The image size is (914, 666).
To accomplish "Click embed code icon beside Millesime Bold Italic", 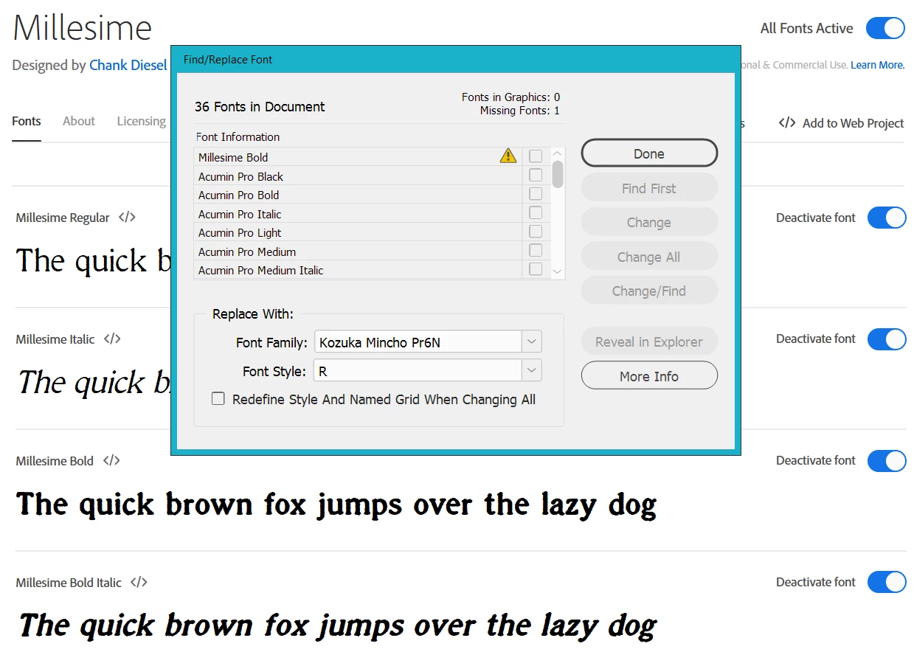I will (139, 583).
